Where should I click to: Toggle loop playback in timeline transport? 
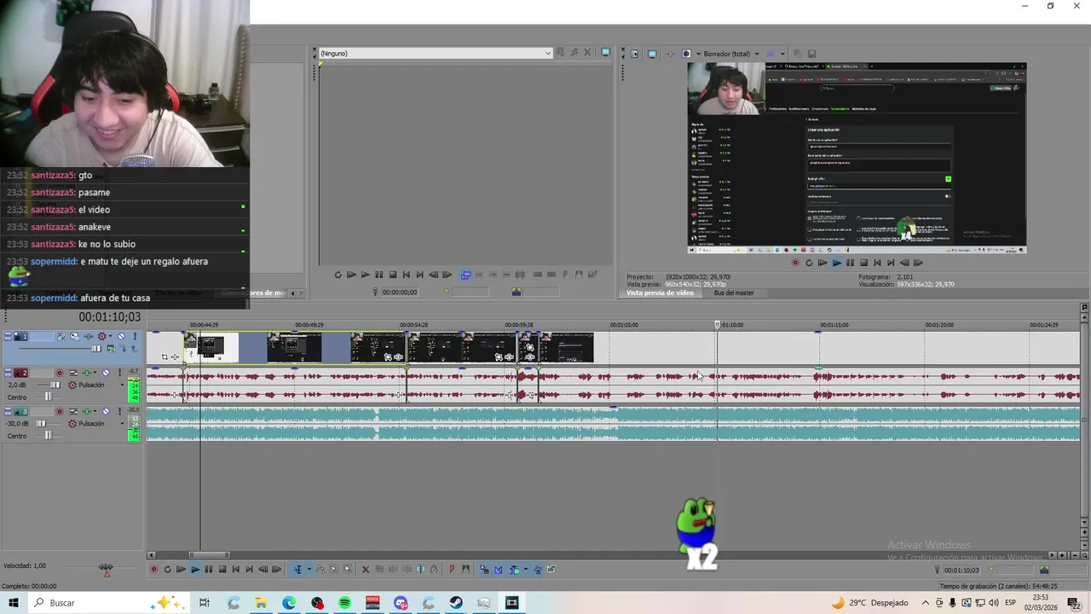pyautogui.click(x=167, y=570)
